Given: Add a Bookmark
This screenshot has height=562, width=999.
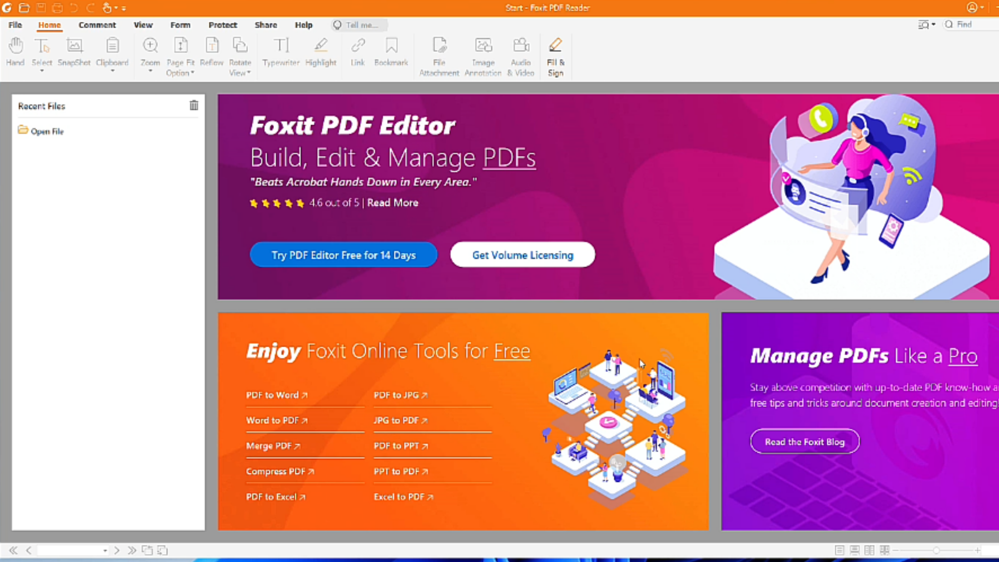Looking at the screenshot, I should pos(391,52).
